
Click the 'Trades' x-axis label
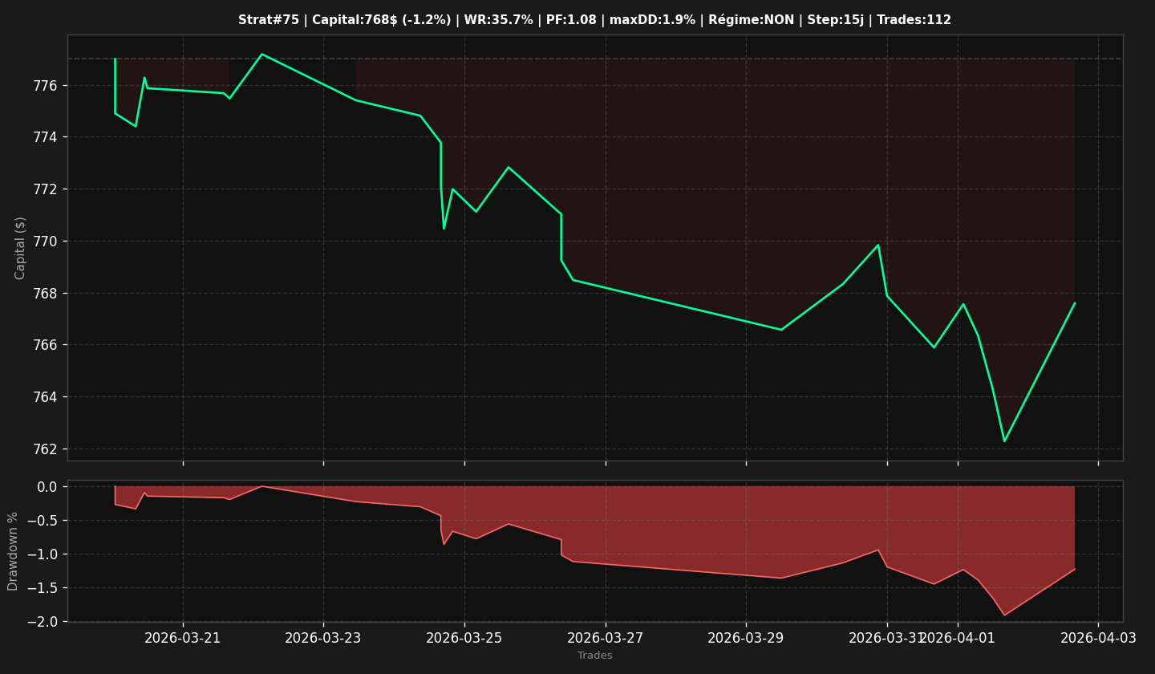point(594,656)
